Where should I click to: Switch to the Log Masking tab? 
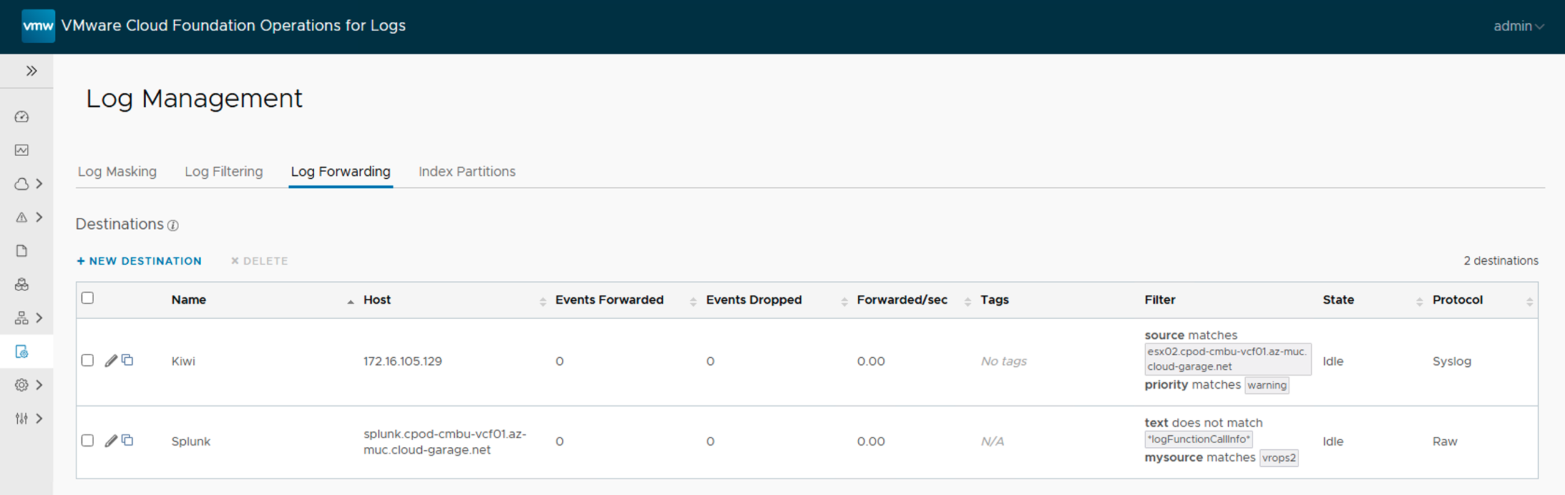[117, 172]
